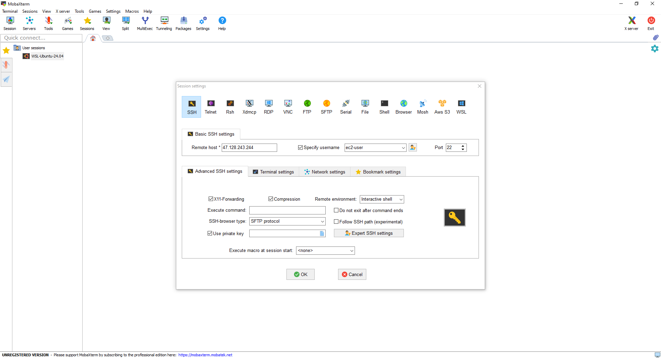Click the MultiExec toolbar icon
The height and width of the screenshot is (358, 661).
tap(145, 23)
